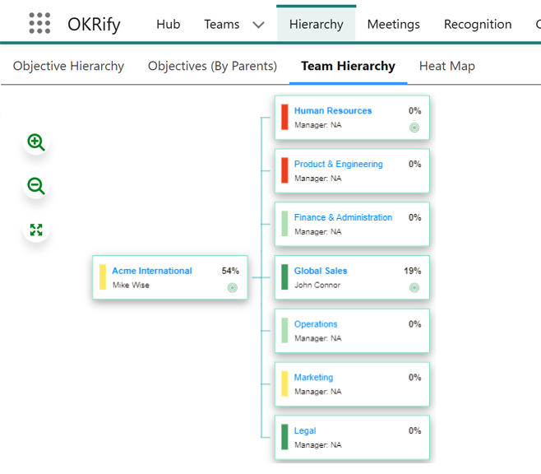Viewport: 541px width, 474px height.
Task: Open the Finance & Administration team link
Action: 343,217
